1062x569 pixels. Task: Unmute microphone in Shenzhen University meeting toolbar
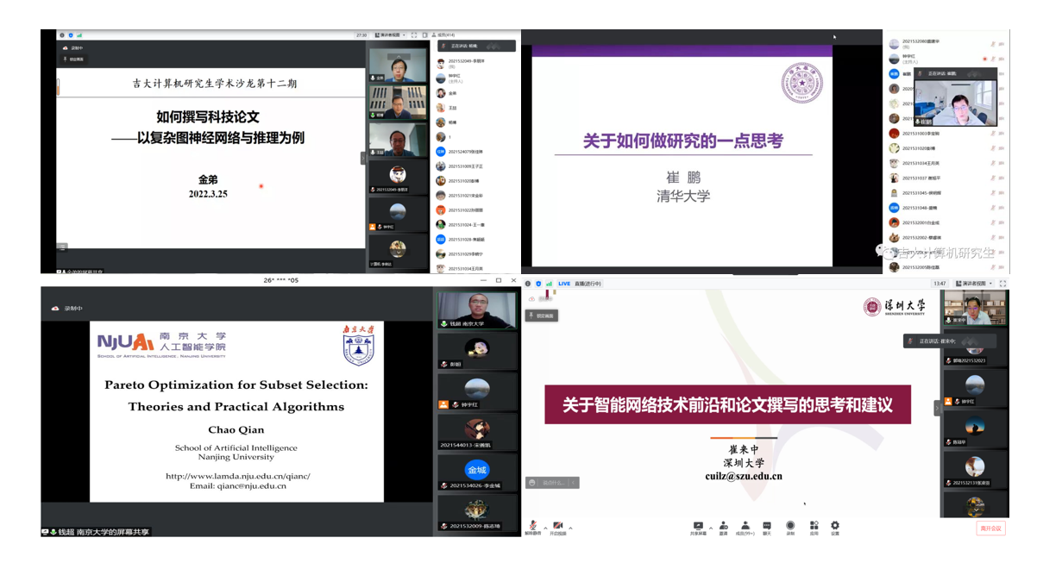pos(533,525)
